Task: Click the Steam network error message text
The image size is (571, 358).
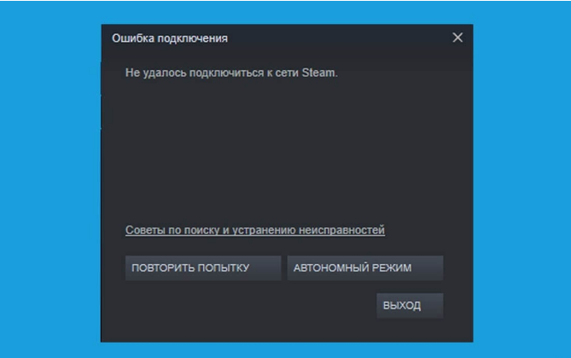Action: point(231,73)
